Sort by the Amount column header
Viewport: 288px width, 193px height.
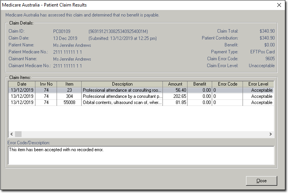coord(175,84)
